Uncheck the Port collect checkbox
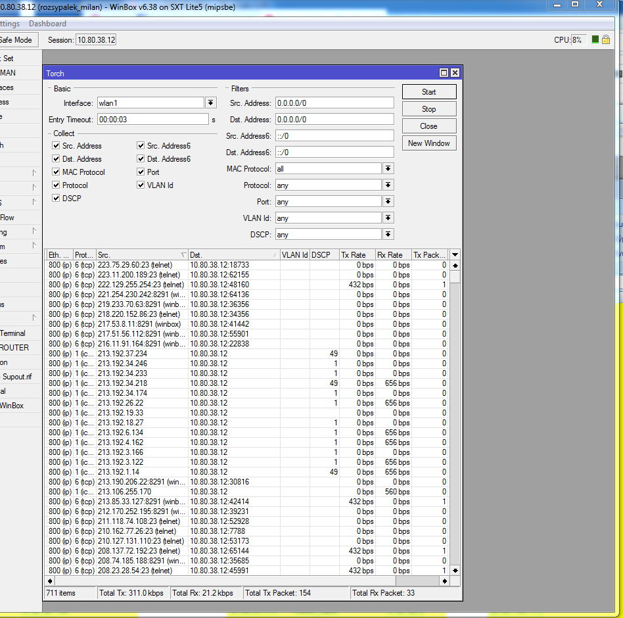623x618 pixels. pyautogui.click(x=141, y=172)
